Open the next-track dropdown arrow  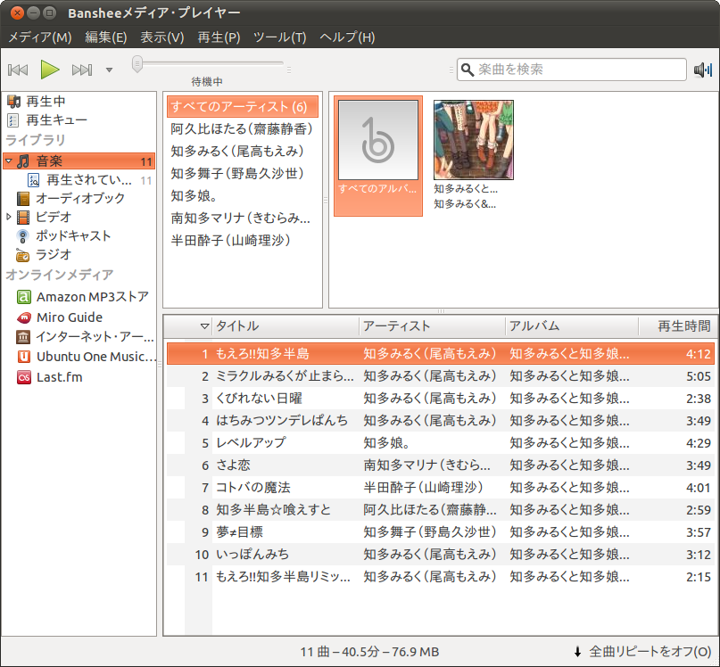(109, 70)
